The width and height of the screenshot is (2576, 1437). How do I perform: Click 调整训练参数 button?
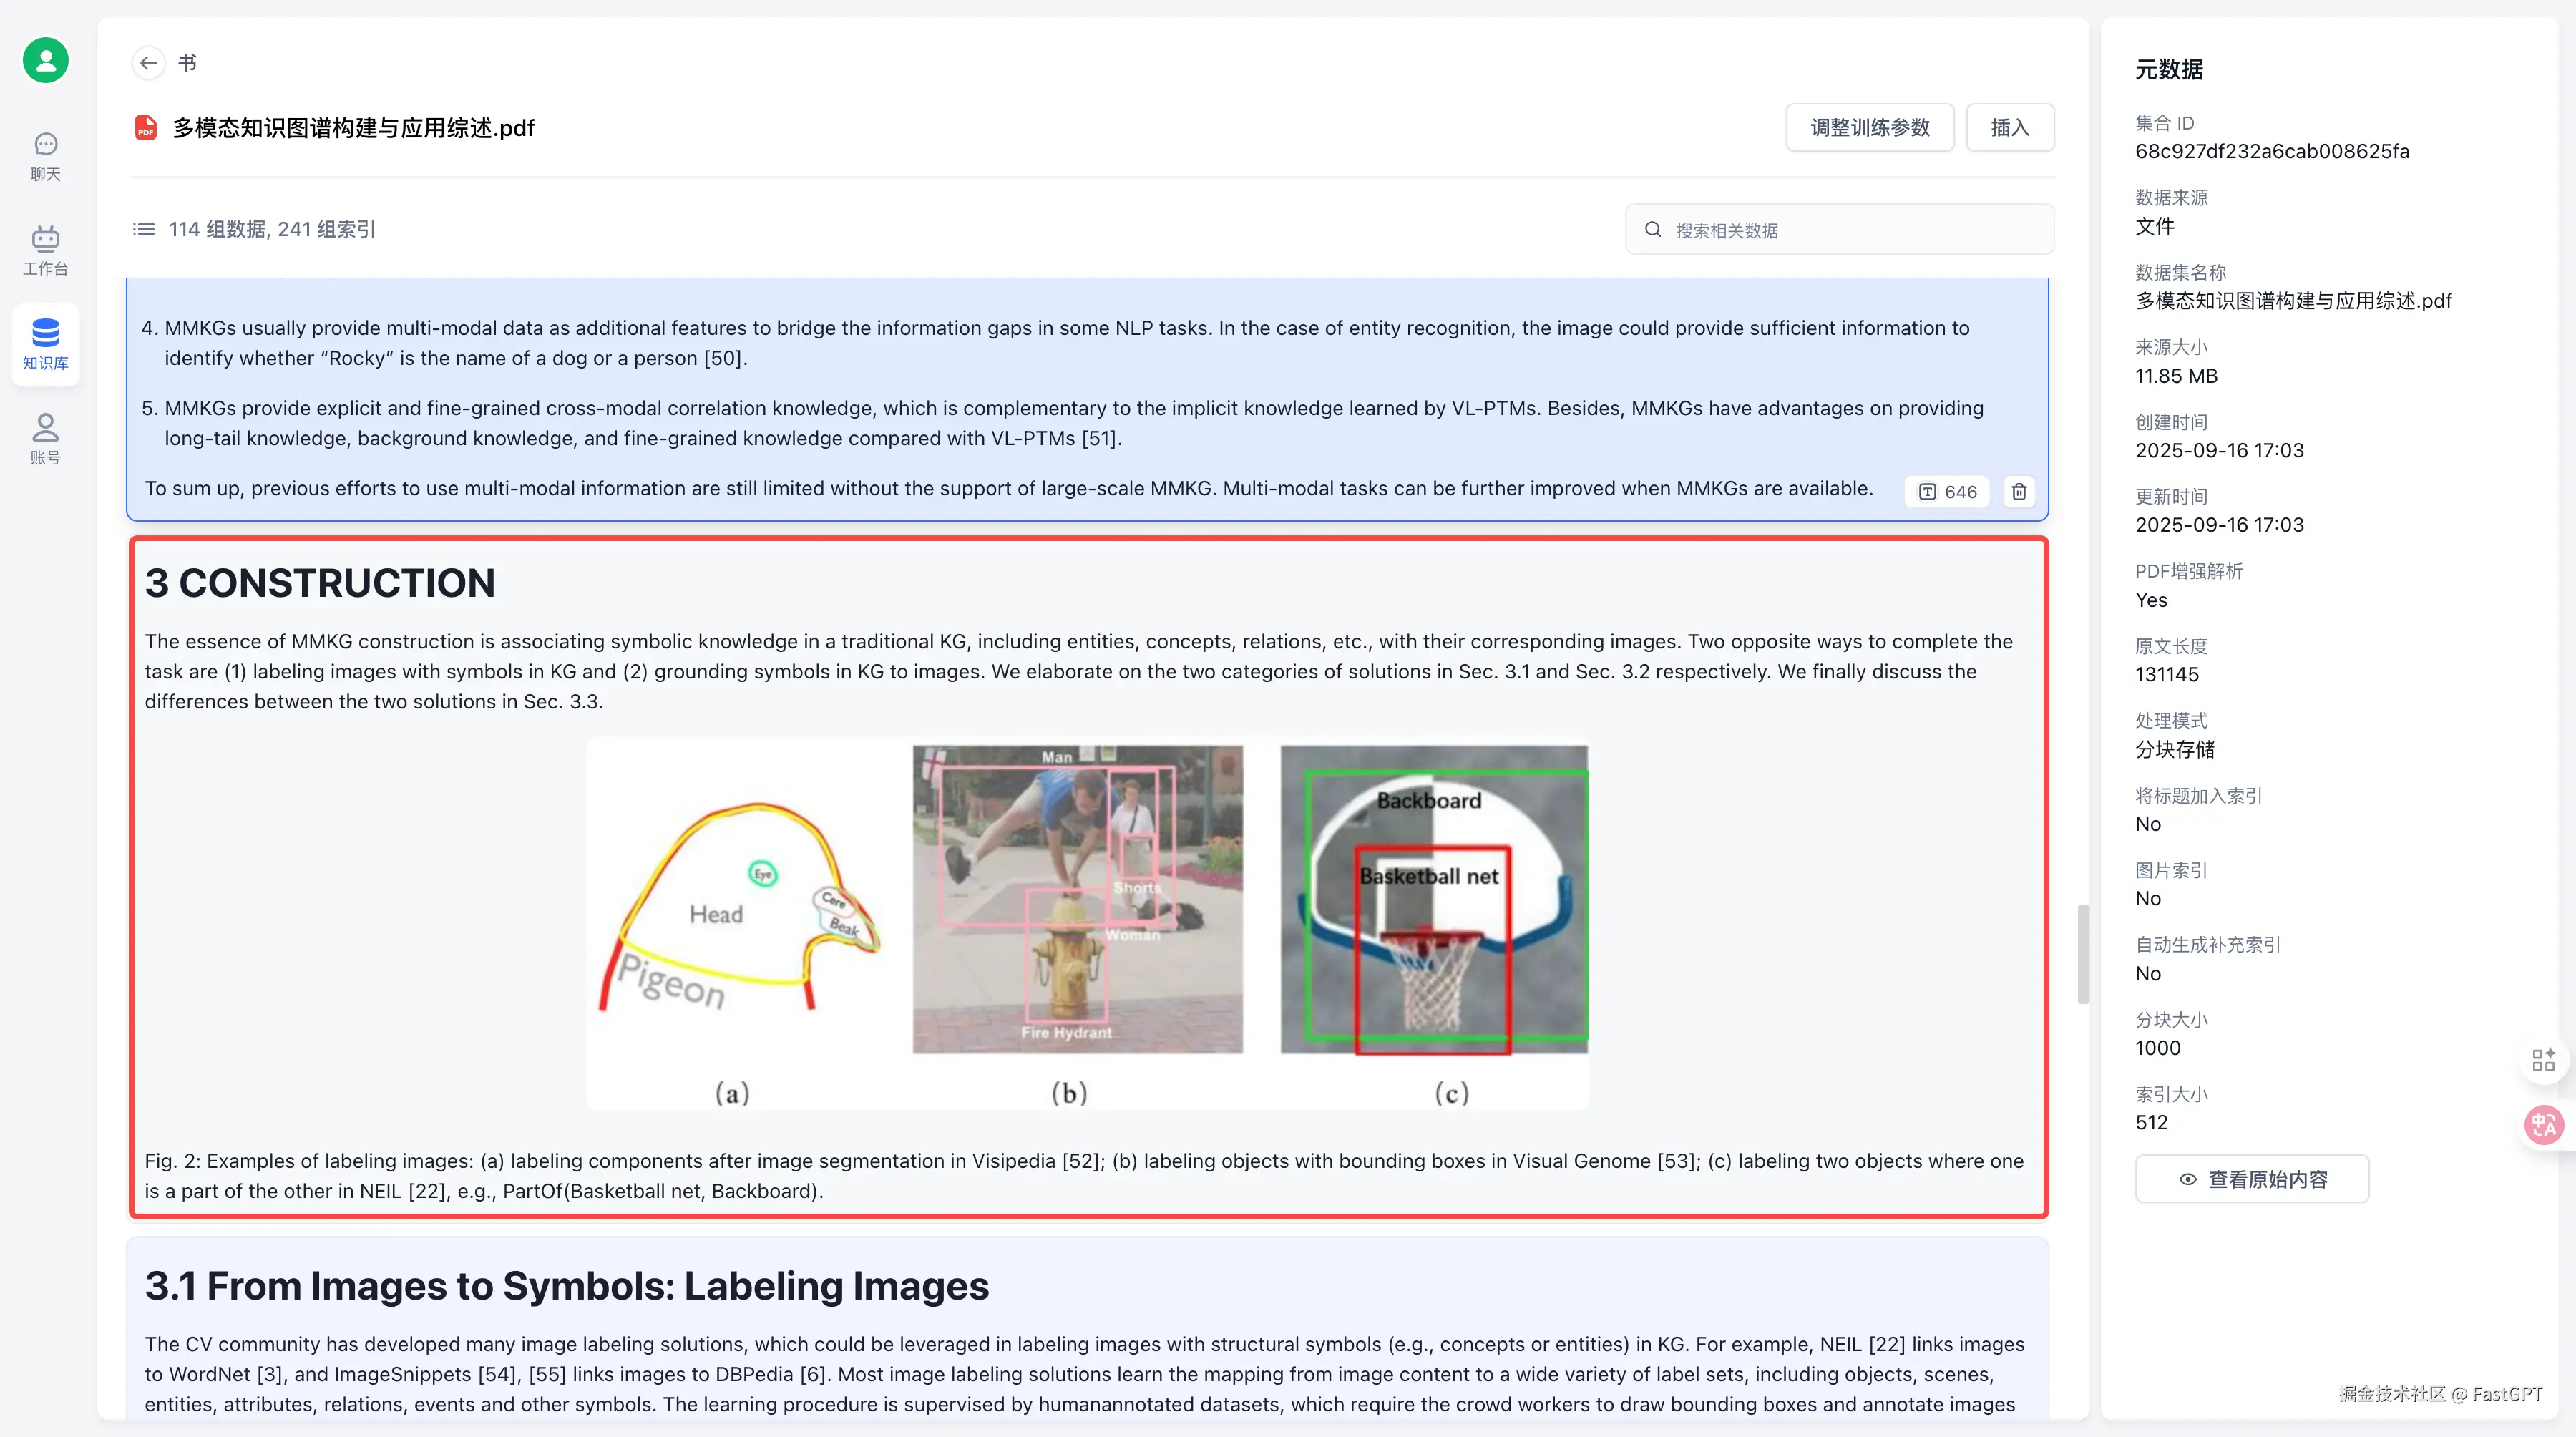click(x=1869, y=128)
